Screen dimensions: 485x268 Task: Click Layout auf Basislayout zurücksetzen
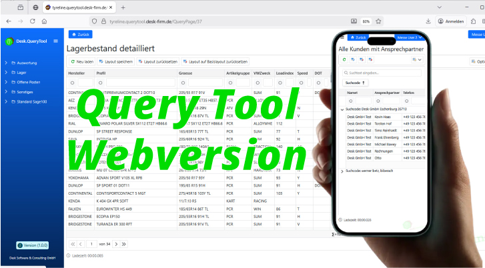(215, 61)
